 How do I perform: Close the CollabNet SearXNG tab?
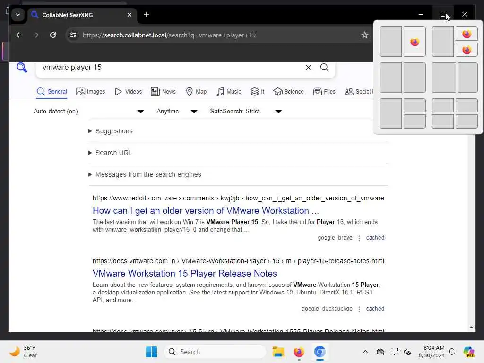coord(130,15)
